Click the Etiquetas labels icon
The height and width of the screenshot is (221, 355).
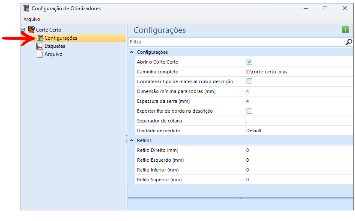click(40, 46)
